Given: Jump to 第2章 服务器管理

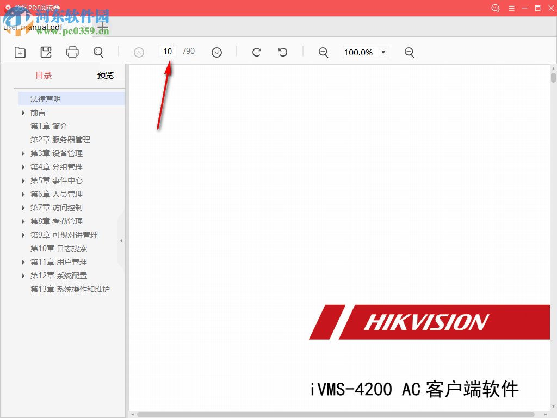Looking at the screenshot, I should coord(60,140).
